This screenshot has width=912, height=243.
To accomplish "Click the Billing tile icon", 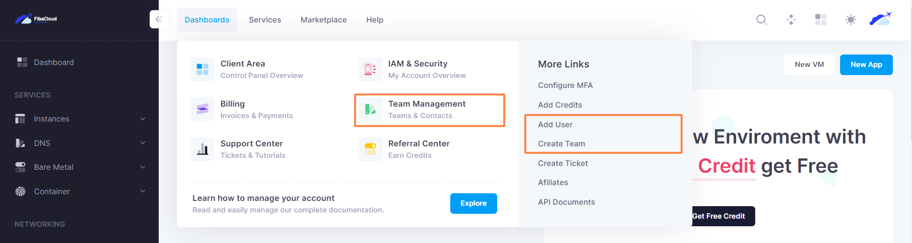I will click(202, 109).
